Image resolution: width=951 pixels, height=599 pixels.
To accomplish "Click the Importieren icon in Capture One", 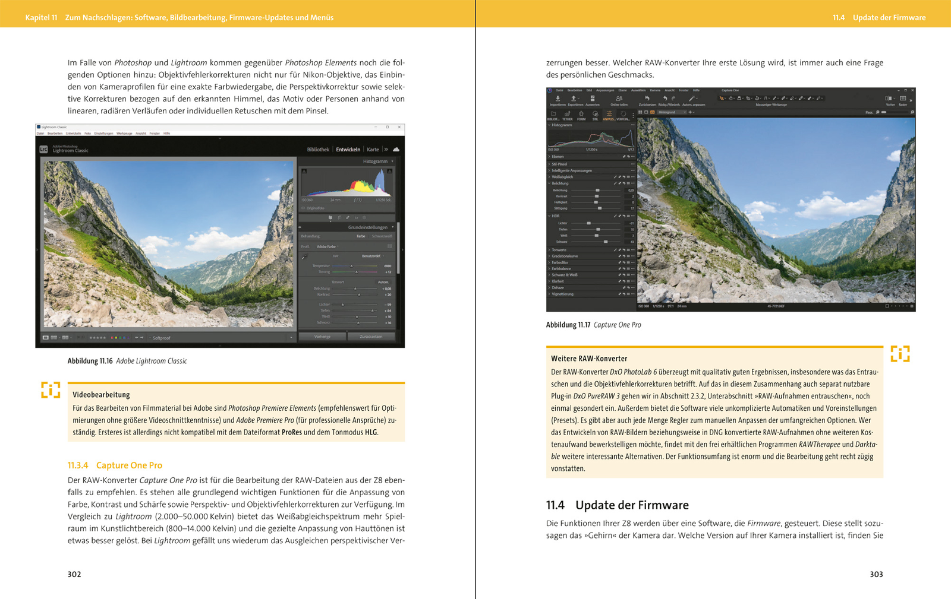I will [x=558, y=99].
